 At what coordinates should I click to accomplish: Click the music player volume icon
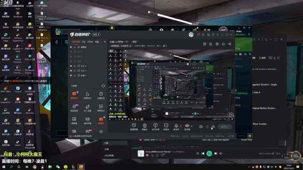point(221,154)
